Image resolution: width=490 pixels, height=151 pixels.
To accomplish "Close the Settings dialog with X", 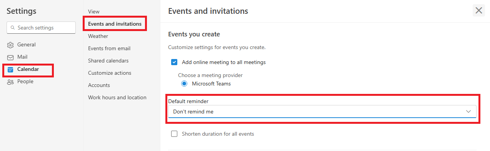I will click(x=479, y=11).
